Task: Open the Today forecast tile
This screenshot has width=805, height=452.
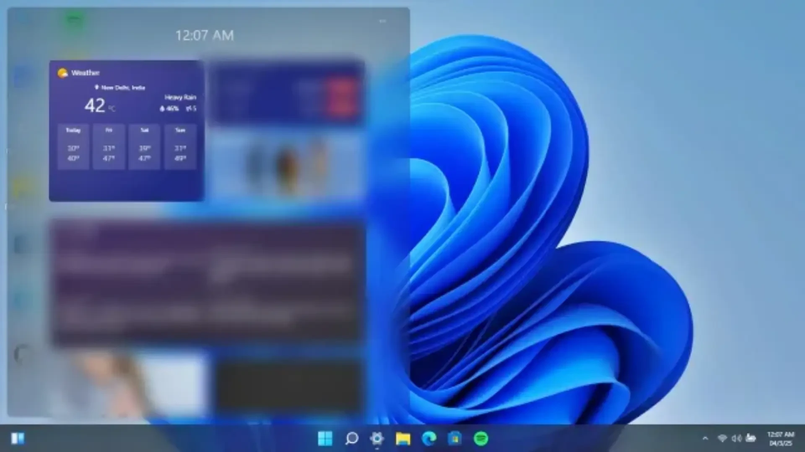Action: pos(73,146)
